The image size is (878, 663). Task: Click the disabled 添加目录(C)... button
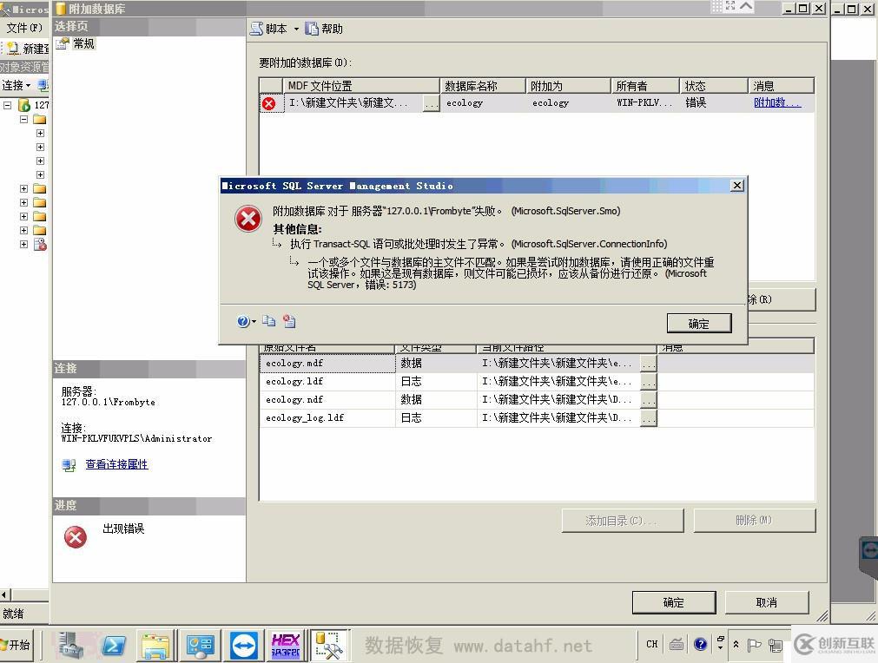[622, 521]
